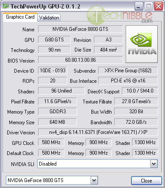The height and width of the screenshot is (188, 165).
Task: Click the Memory Size 640 MB field
Action: (x=58, y=122)
